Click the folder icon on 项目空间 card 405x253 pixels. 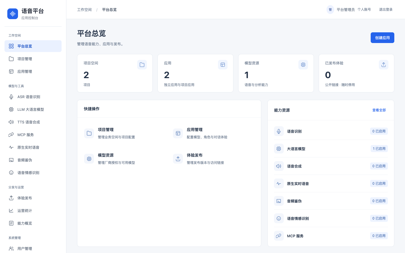tap(142, 65)
